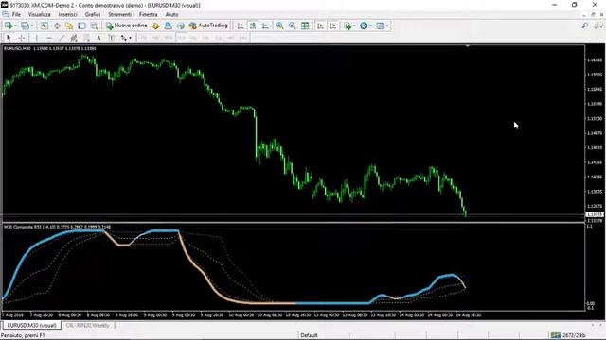Open the File menu
The width and height of the screenshot is (606, 340).
[x=16, y=14]
